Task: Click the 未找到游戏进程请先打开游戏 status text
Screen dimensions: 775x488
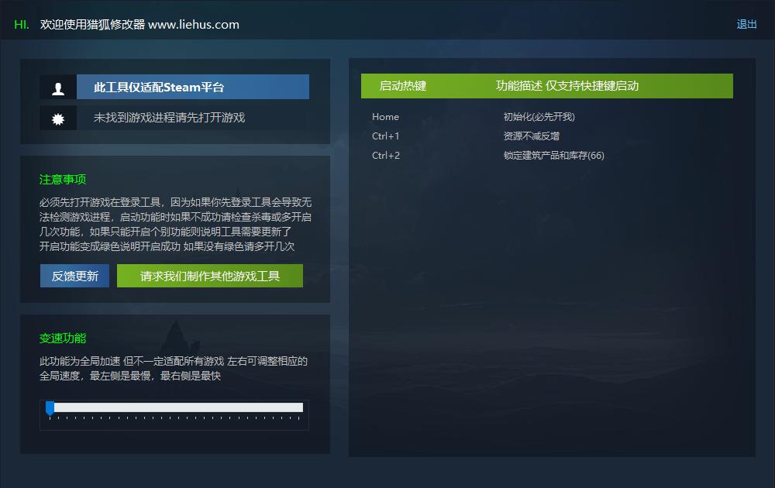Action: click(169, 118)
